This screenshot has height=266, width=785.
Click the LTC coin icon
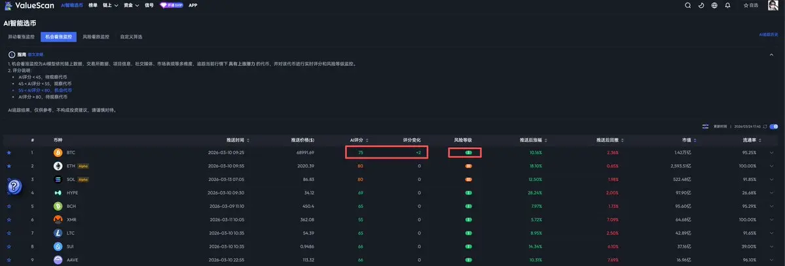[x=58, y=233]
